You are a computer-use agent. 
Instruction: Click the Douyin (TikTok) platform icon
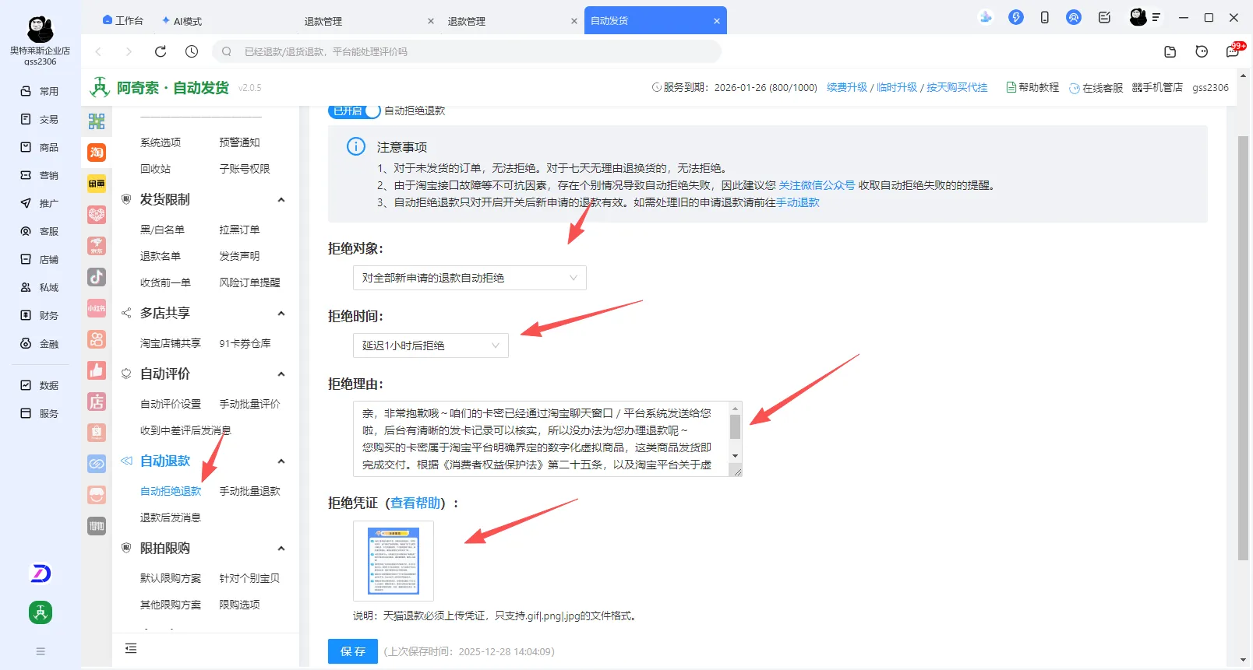click(x=97, y=277)
